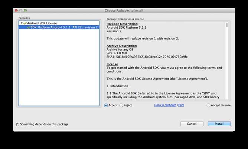
Task: Click checkmark icon beside SDK Platform Android 5.1.1
Action: tap(29, 27)
